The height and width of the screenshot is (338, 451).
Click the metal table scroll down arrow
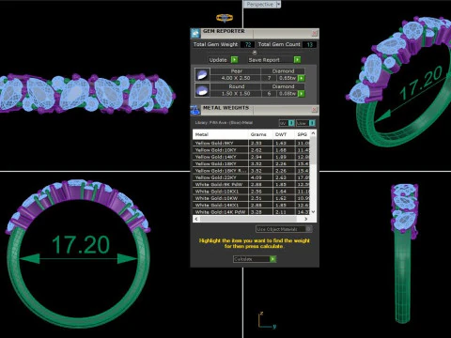313,212
